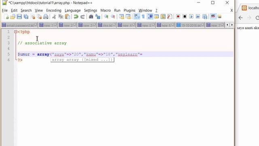Undo the last edit with green arrow
259x146 pixels.
coord(76,17)
